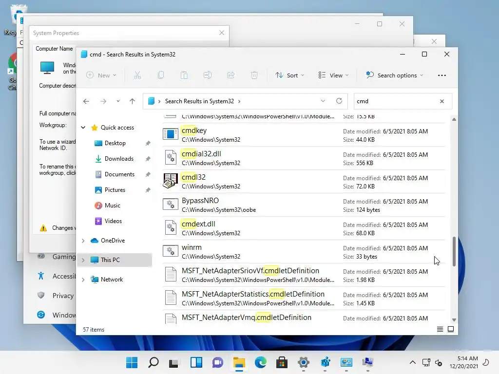Select the winrm file name
Screen dimensions: 499x374
click(x=192, y=247)
